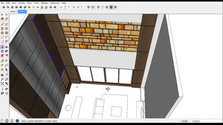
Task: Select the Rotated Rectangle tool
Action: (6, 28)
